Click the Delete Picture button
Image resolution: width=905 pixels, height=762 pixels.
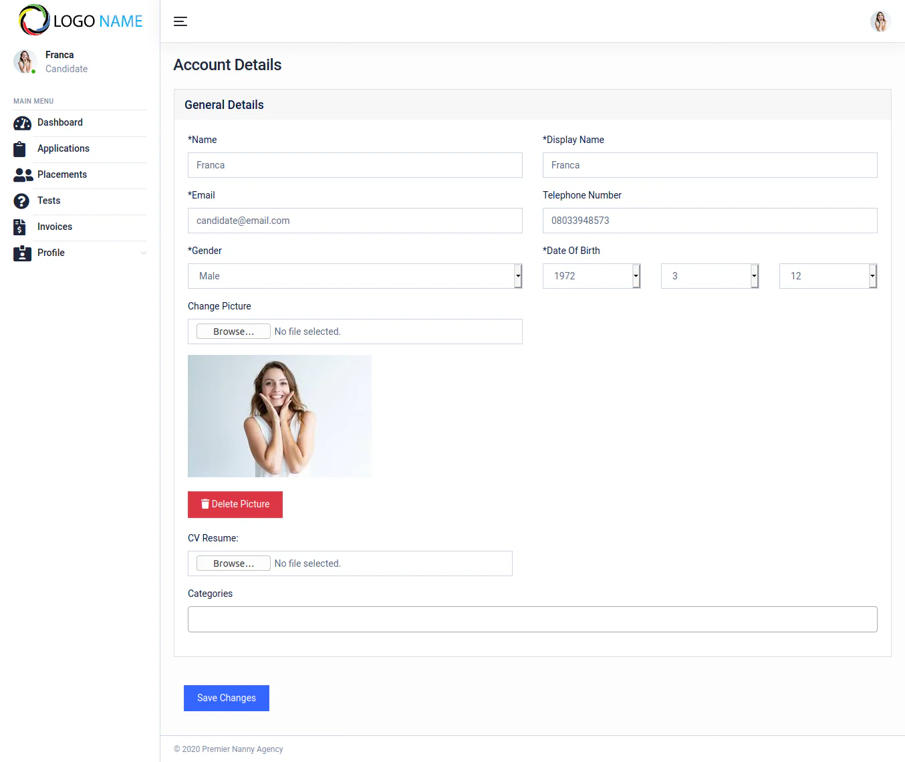[235, 505]
